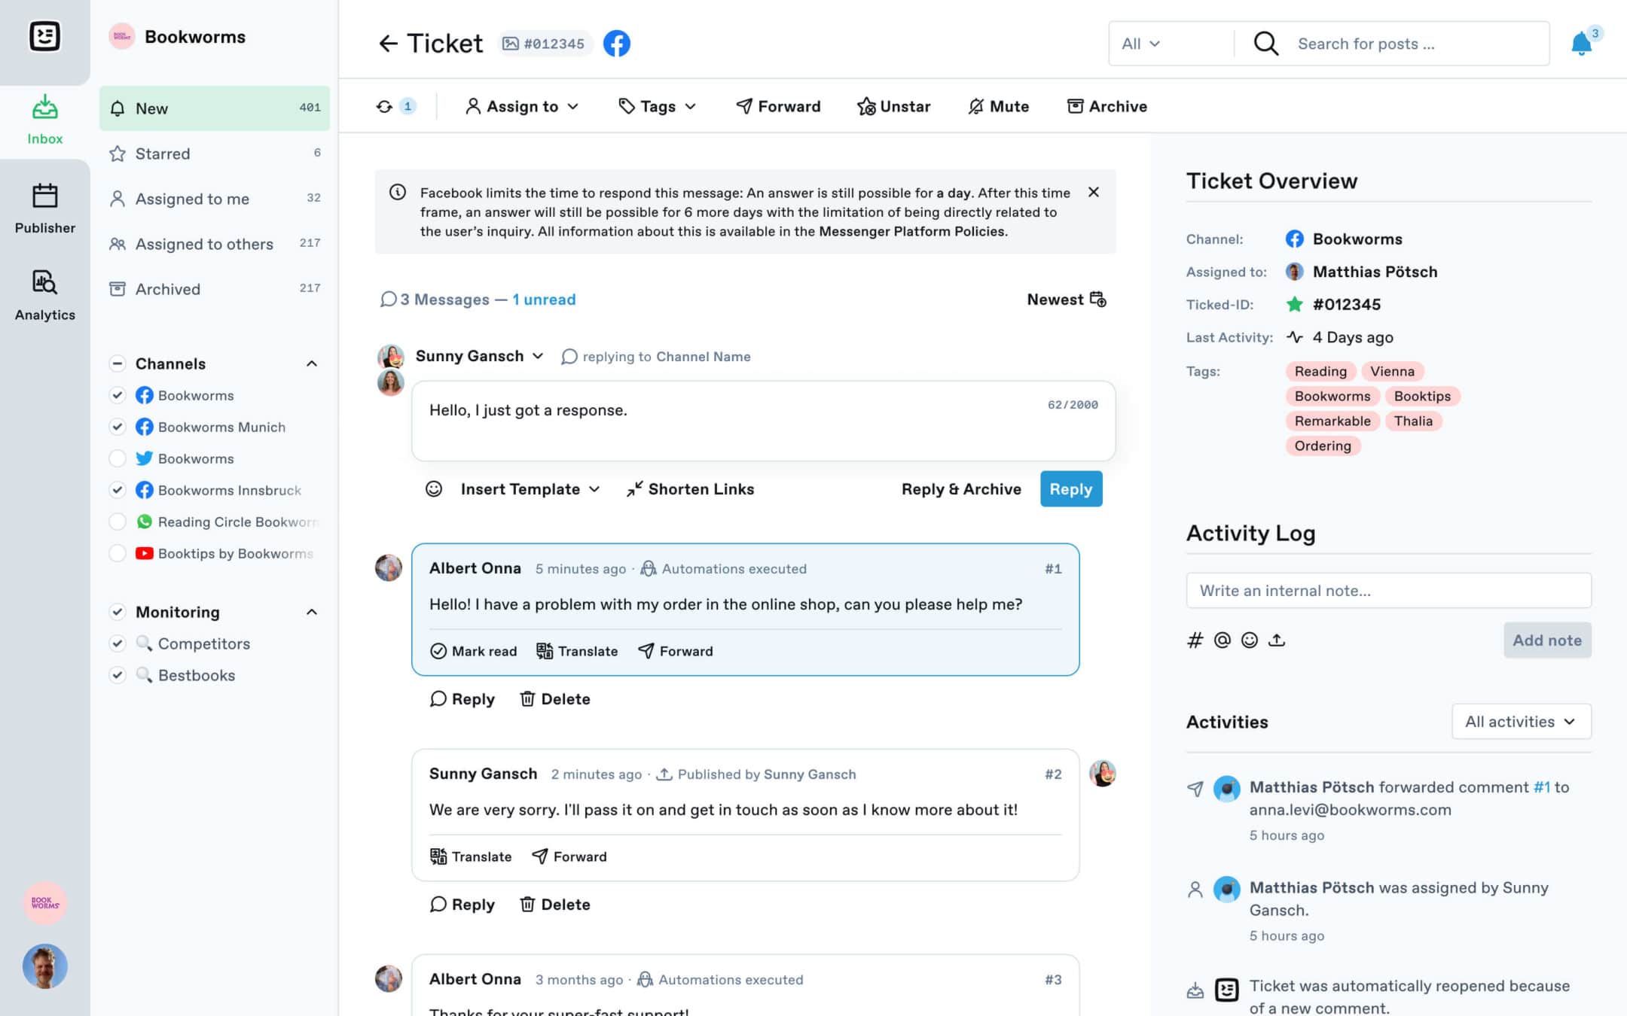The width and height of the screenshot is (1627, 1016).
Task: Translate Sunny Gansch's message #2
Action: coord(471,856)
